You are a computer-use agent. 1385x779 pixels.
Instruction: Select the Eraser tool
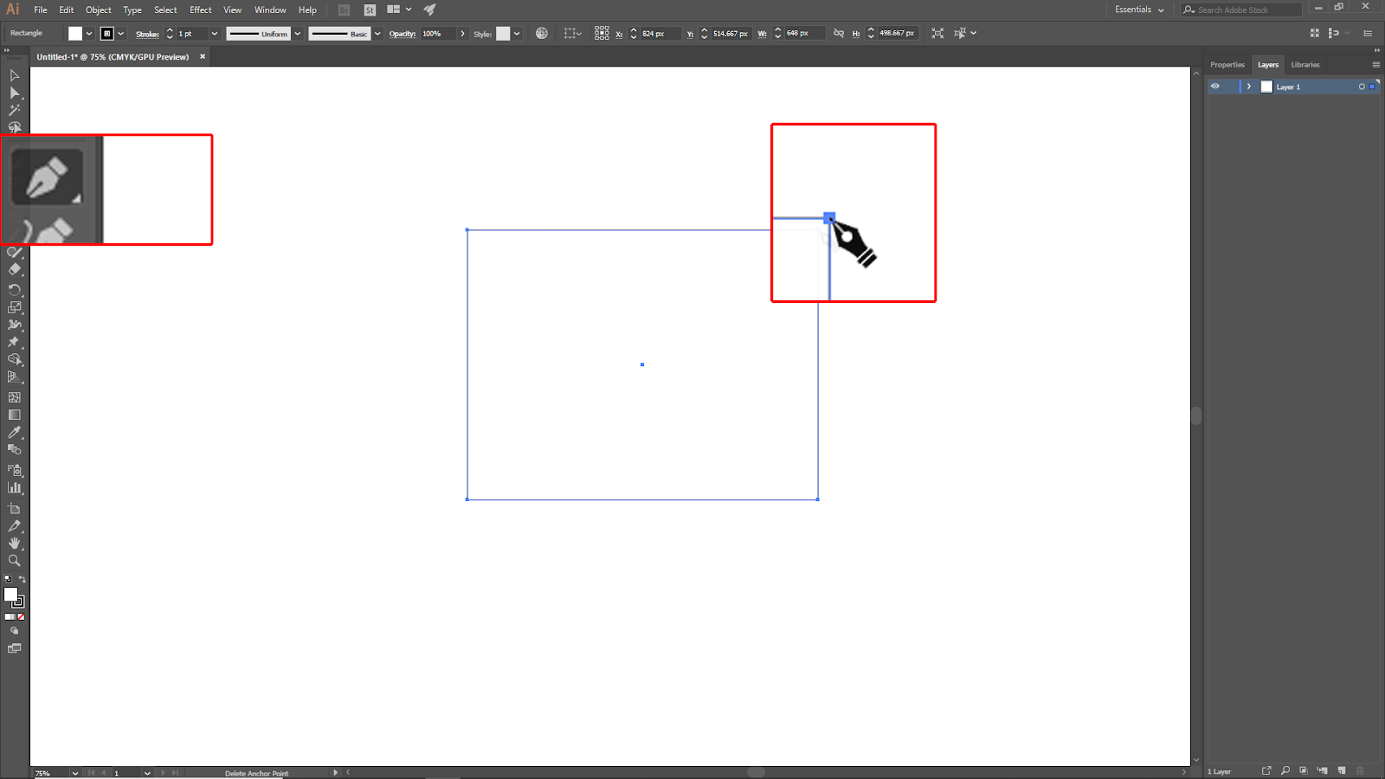point(14,269)
